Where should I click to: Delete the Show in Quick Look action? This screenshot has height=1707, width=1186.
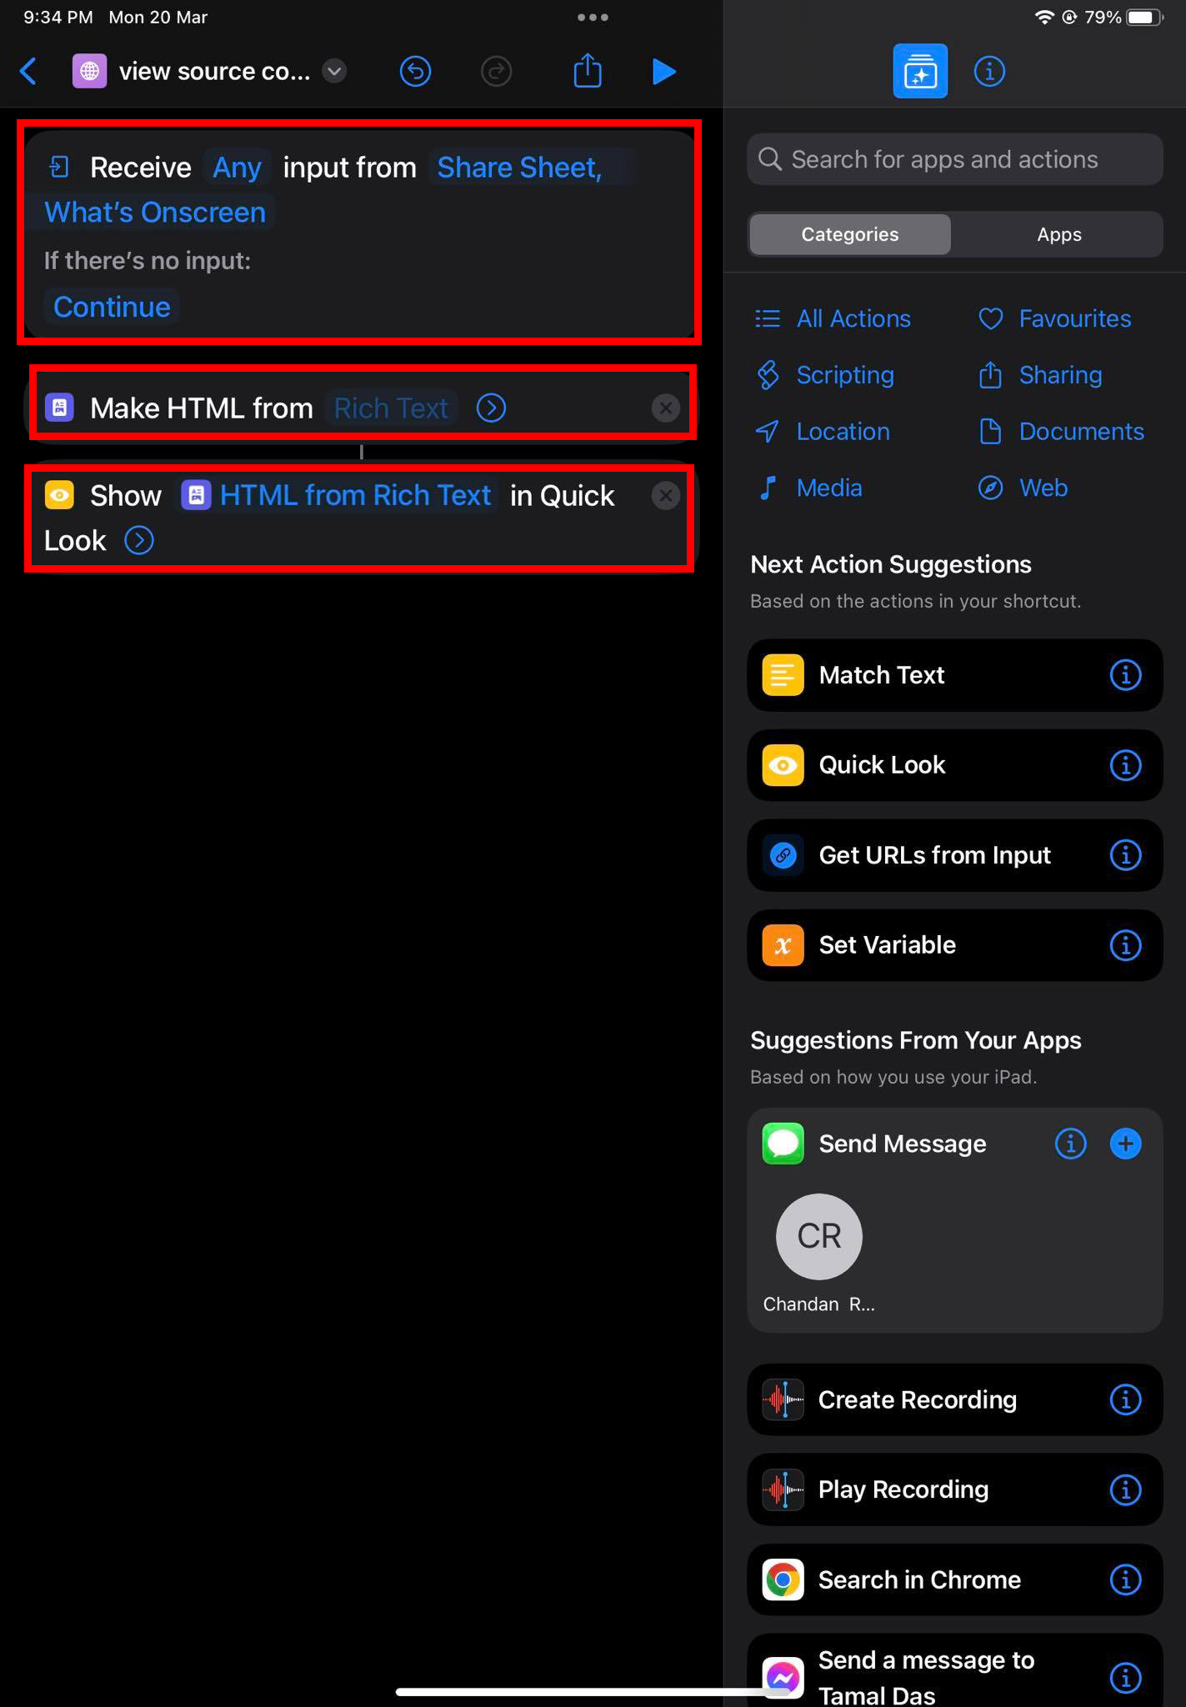pyautogui.click(x=665, y=496)
